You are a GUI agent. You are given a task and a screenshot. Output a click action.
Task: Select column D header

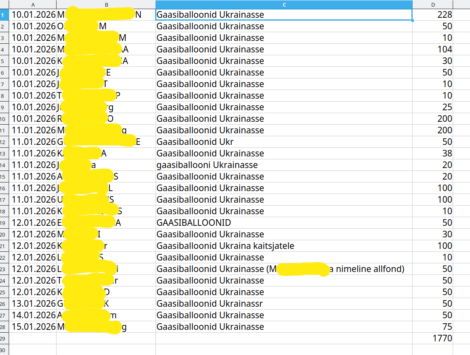point(432,5)
